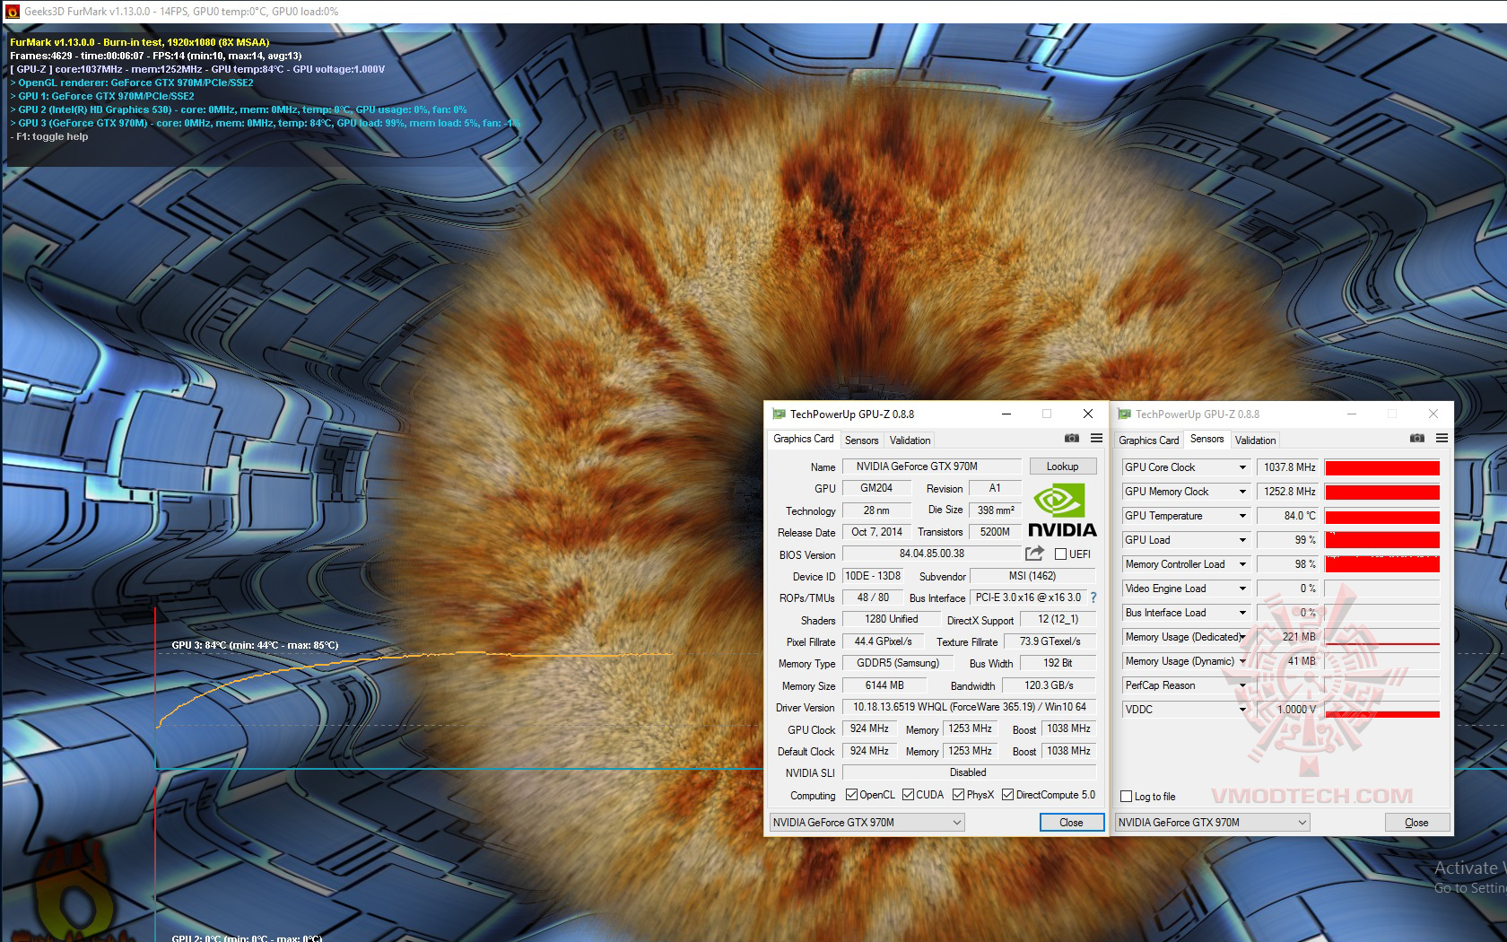Click the VDDC sensor graph
Screen dimensions: 1507x942
point(1382,710)
